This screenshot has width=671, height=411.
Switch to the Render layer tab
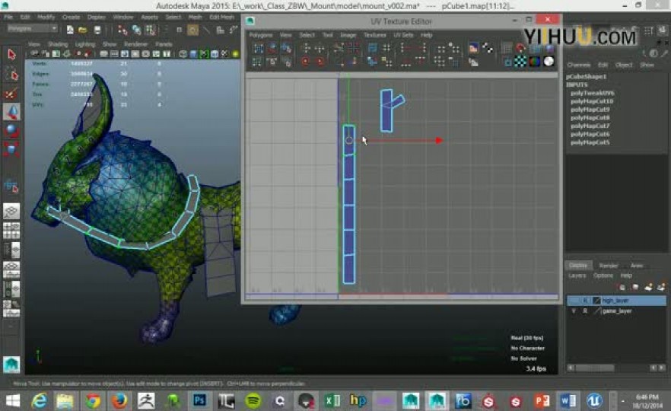(x=608, y=266)
